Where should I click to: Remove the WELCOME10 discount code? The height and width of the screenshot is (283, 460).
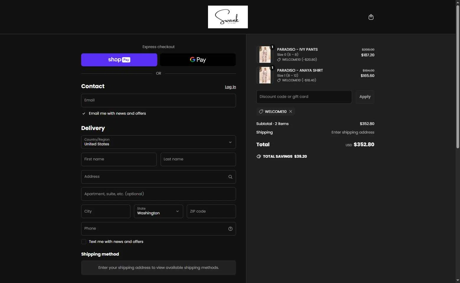pyautogui.click(x=291, y=111)
